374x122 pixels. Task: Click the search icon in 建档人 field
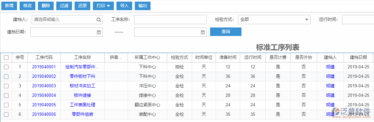point(98,20)
